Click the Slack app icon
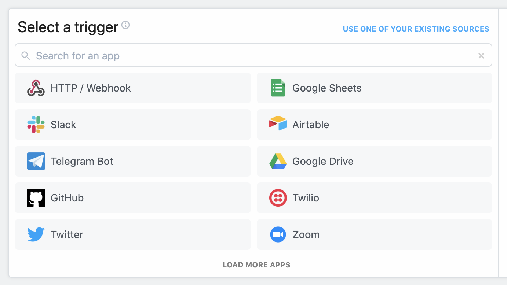The height and width of the screenshot is (285, 507). [x=35, y=125]
